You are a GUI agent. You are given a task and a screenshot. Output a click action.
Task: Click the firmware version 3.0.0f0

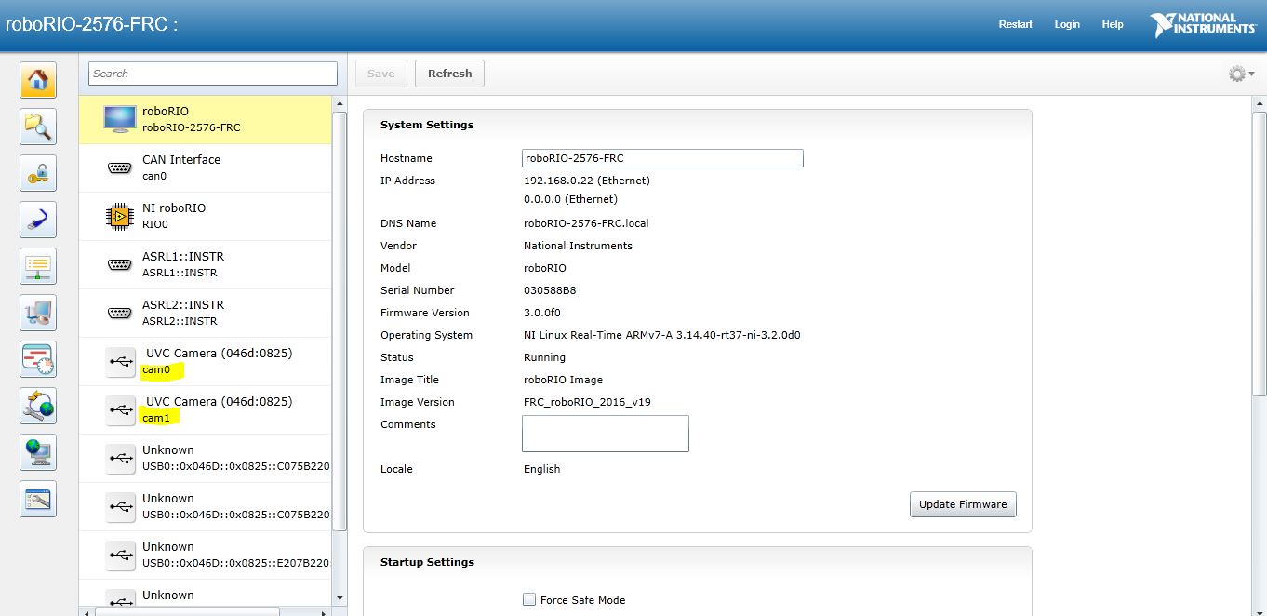pos(542,313)
